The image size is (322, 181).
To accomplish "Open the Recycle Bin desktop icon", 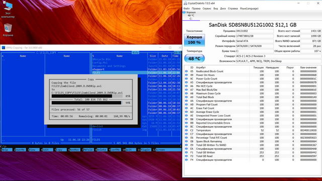I will coord(8,30).
